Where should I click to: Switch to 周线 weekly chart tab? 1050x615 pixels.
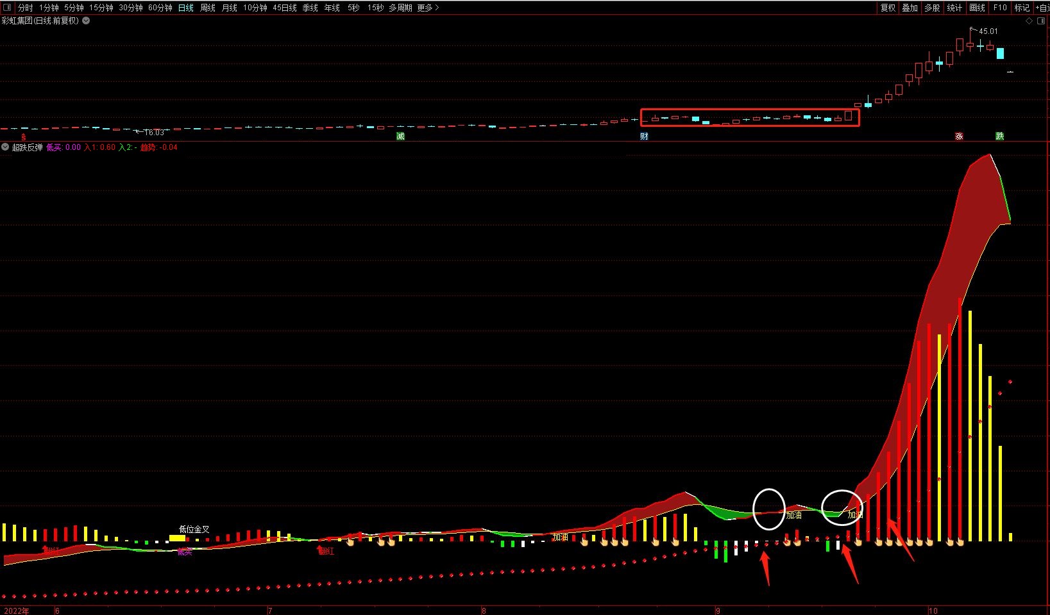tap(208, 8)
